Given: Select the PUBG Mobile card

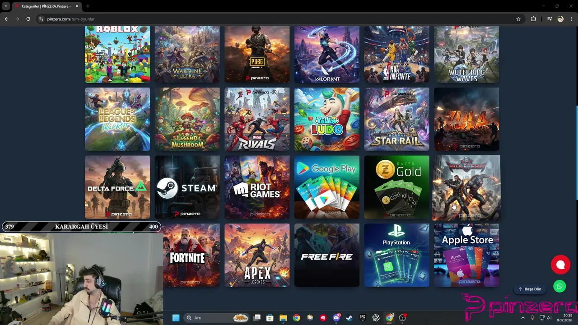Looking at the screenshot, I should [257, 54].
